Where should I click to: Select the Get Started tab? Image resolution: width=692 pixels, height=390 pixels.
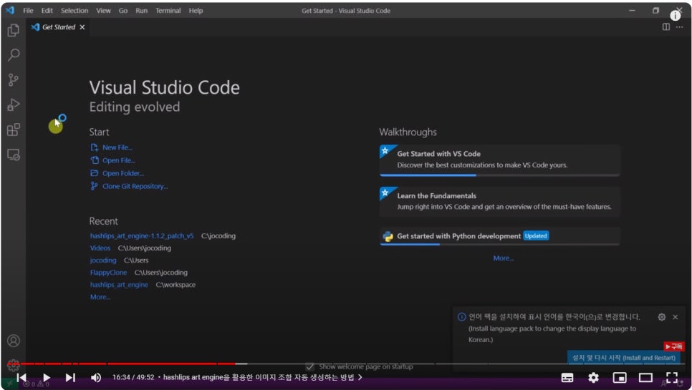(x=58, y=27)
